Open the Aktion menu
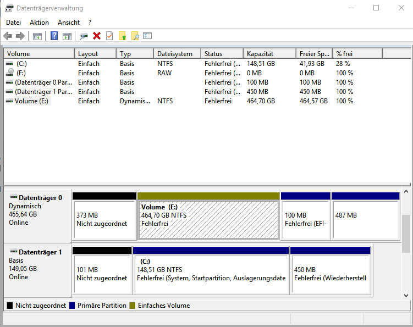Image resolution: width=413 pixels, height=327 pixels. [39, 23]
